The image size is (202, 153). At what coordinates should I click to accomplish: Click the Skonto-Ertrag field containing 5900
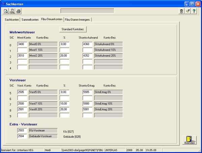[88, 104]
